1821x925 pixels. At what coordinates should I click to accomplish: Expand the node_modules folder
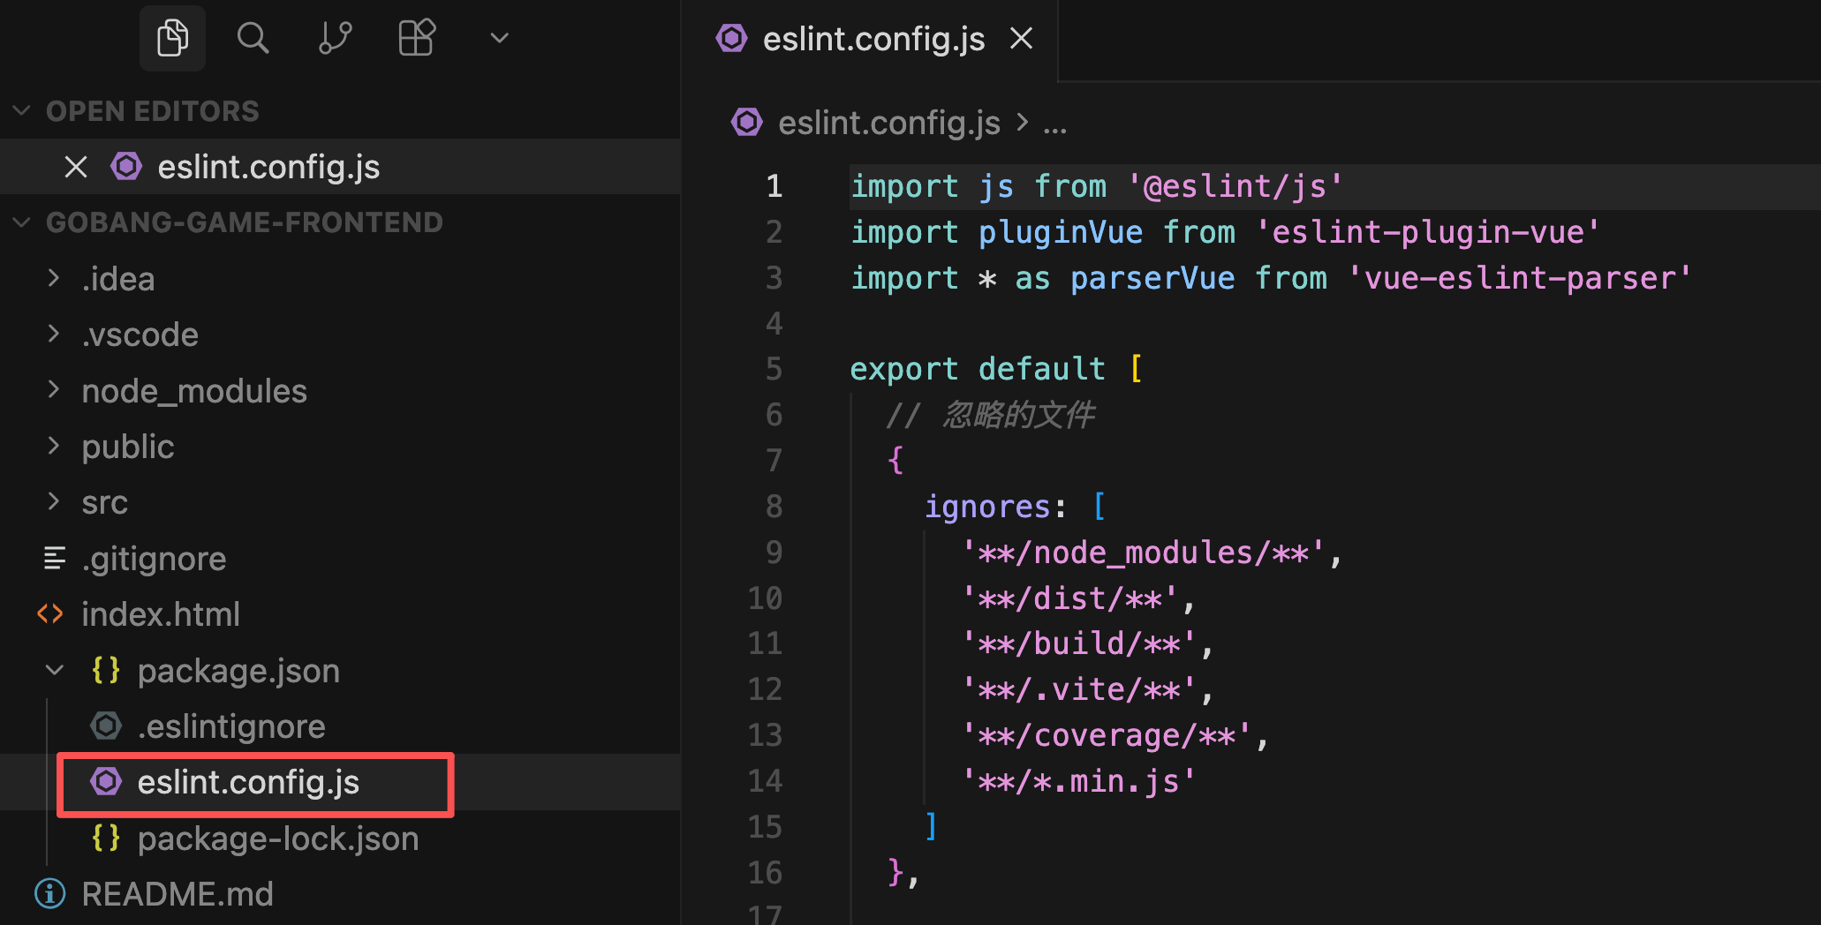tap(54, 391)
